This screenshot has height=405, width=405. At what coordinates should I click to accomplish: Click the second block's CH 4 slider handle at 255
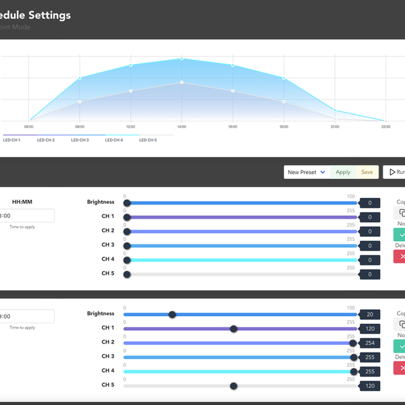tap(354, 372)
